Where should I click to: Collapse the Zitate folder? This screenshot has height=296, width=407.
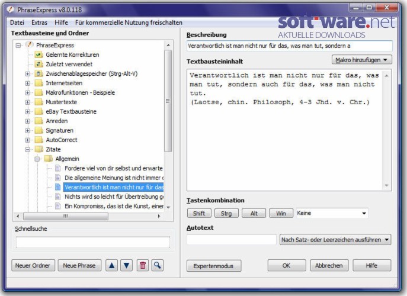(27, 149)
